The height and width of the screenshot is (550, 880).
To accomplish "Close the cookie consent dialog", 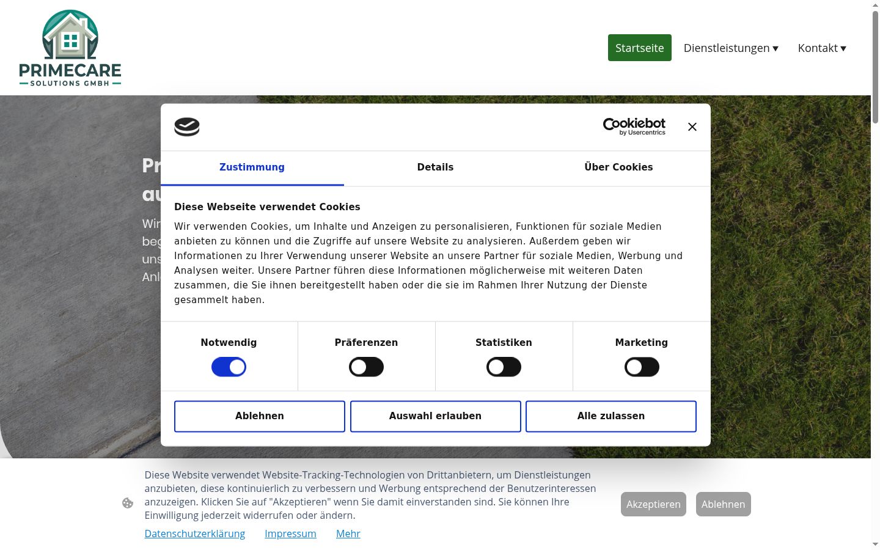I will 692,127.
